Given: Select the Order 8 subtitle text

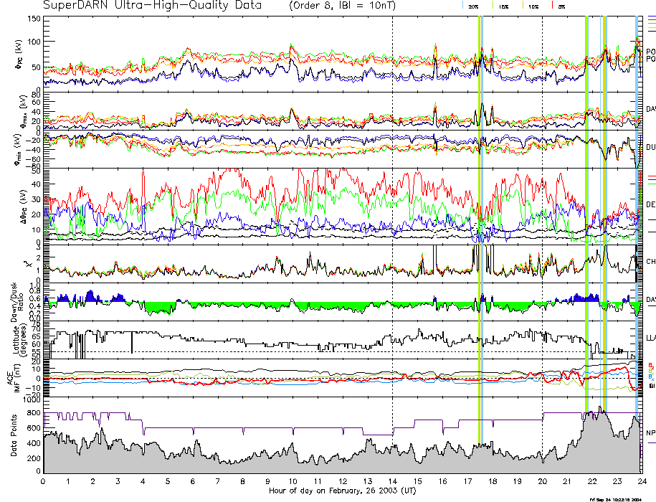Looking at the screenshot, I should (x=348, y=5).
